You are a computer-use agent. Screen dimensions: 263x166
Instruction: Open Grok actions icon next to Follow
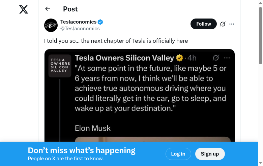pyautogui.click(x=223, y=24)
